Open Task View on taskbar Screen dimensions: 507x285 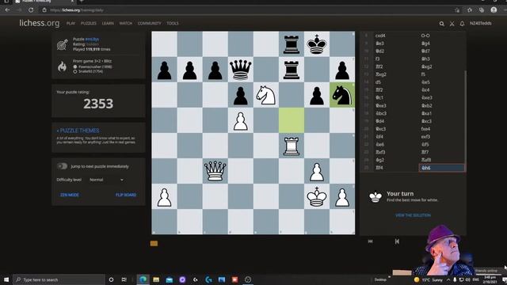point(124,279)
